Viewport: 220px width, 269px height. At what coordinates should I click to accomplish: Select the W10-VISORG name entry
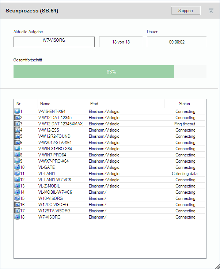click(x=50, y=198)
